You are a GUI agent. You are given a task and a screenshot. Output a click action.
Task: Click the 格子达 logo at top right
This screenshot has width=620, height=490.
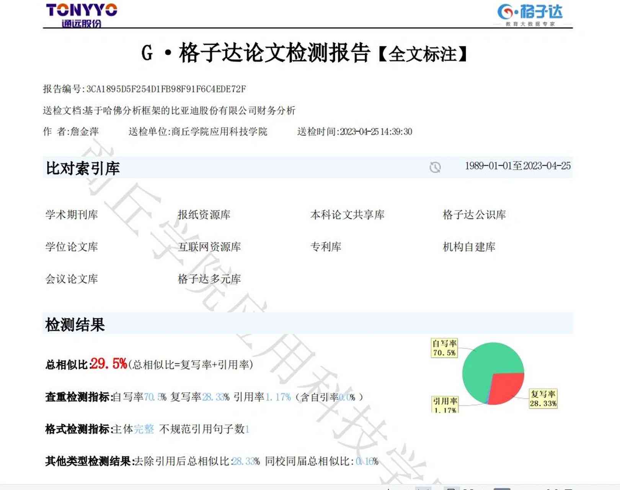[x=530, y=15]
